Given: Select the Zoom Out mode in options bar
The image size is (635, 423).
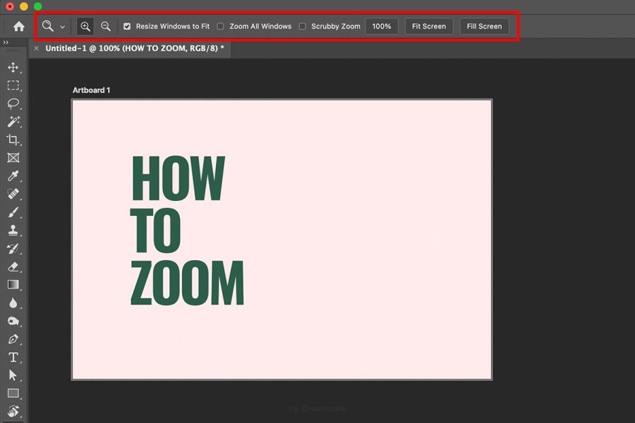Looking at the screenshot, I should tap(105, 26).
